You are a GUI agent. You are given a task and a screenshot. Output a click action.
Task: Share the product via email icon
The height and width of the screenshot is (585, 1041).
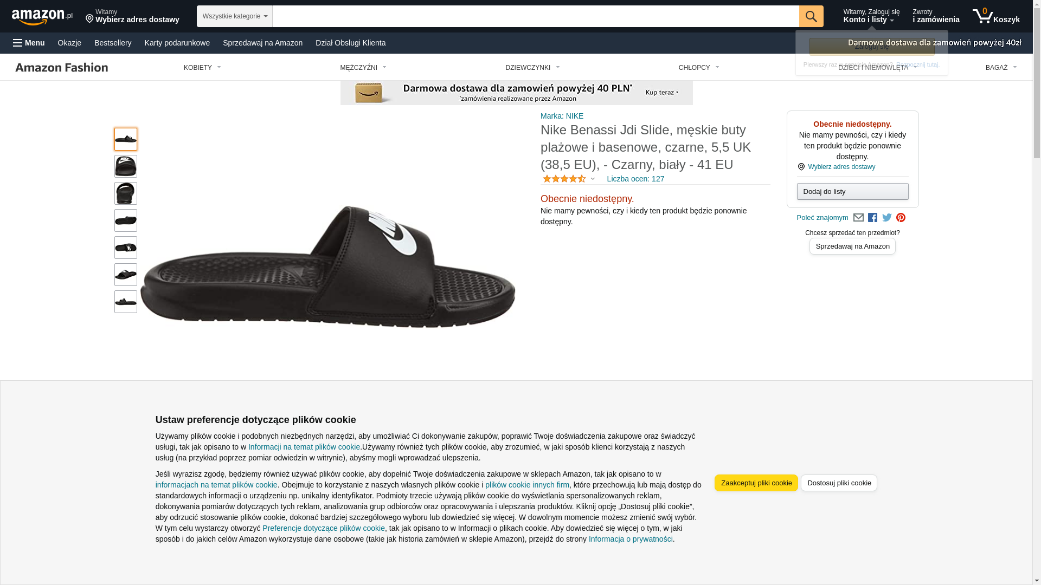[858, 218]
